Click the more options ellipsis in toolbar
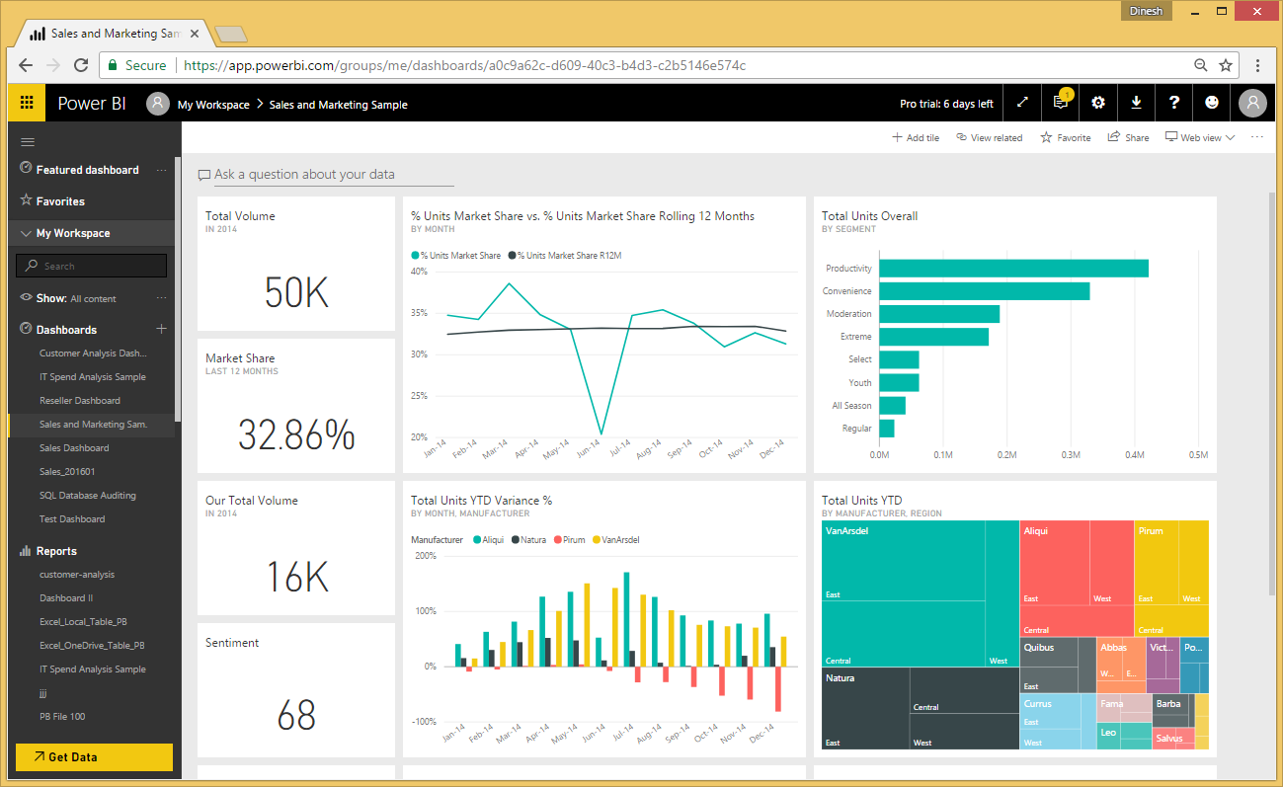This screenshot has height=787, width=1283. coord(1257,137)
